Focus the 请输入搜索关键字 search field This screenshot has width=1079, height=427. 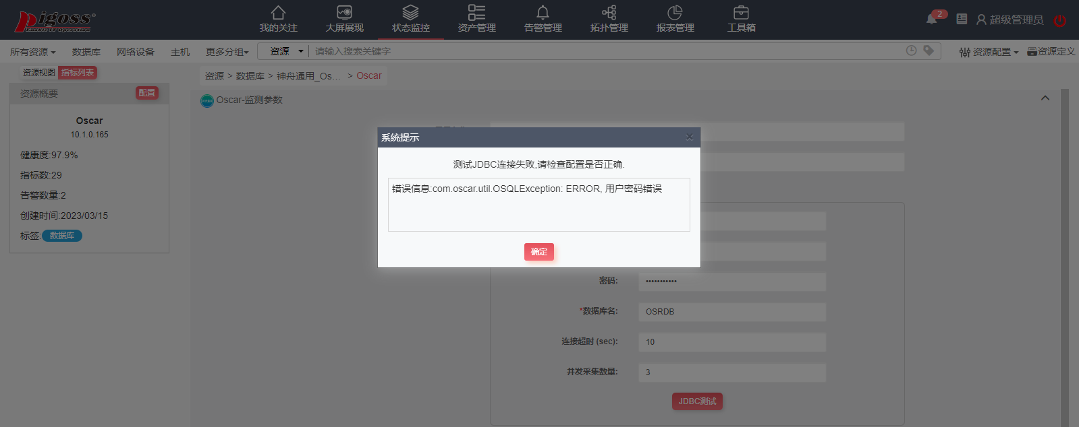[607, 51]
